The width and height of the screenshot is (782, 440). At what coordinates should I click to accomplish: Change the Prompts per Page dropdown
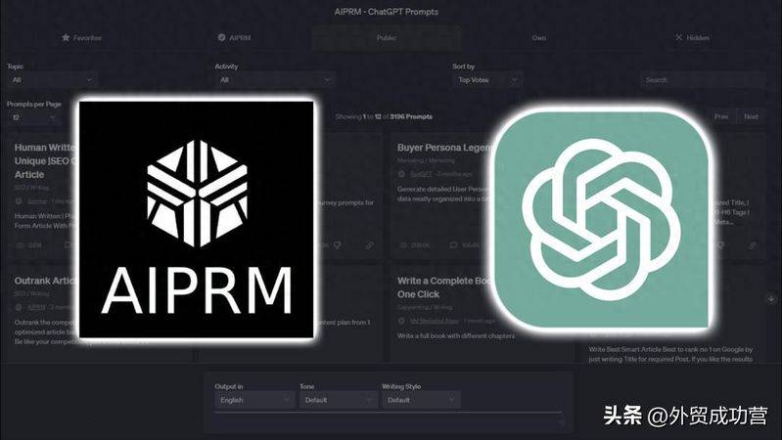pyautogui.click(x=31, y=117)
